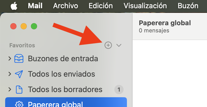207x107 pixels.
Task: Click the drafts unread count badge 1
Action: (x=119, y=90)
